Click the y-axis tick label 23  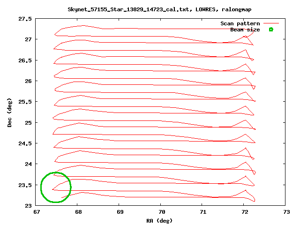tap(28, 206)
